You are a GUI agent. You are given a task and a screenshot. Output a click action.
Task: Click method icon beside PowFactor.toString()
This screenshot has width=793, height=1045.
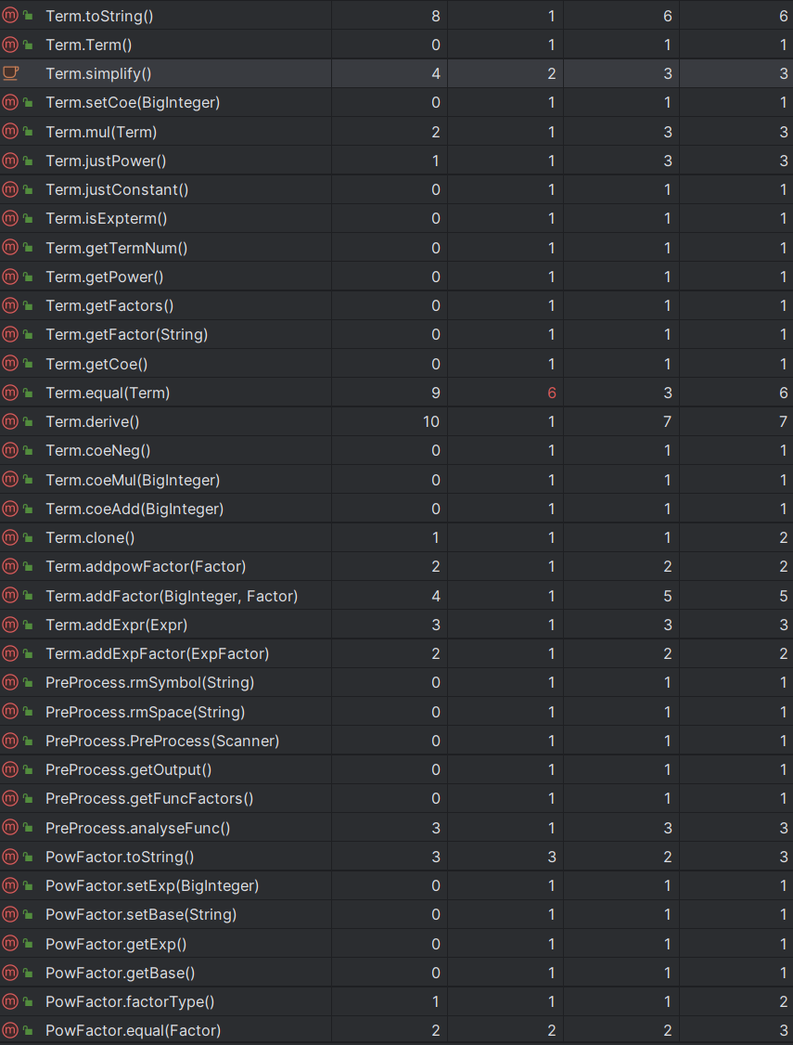[x=9, y=857]
